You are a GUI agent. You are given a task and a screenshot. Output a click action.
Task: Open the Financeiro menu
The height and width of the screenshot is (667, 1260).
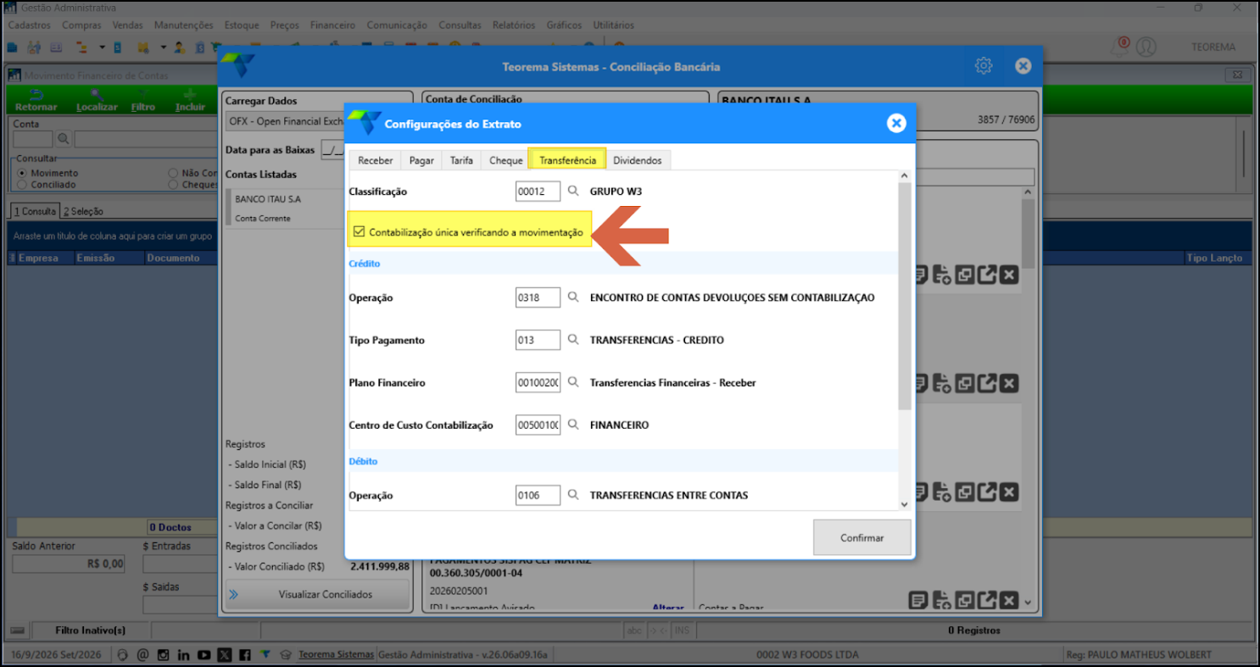[333, 25]
